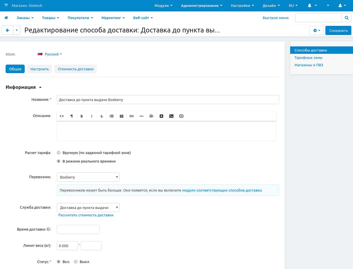
Task: Set status to Выкл.
Action: coord(76,262)
